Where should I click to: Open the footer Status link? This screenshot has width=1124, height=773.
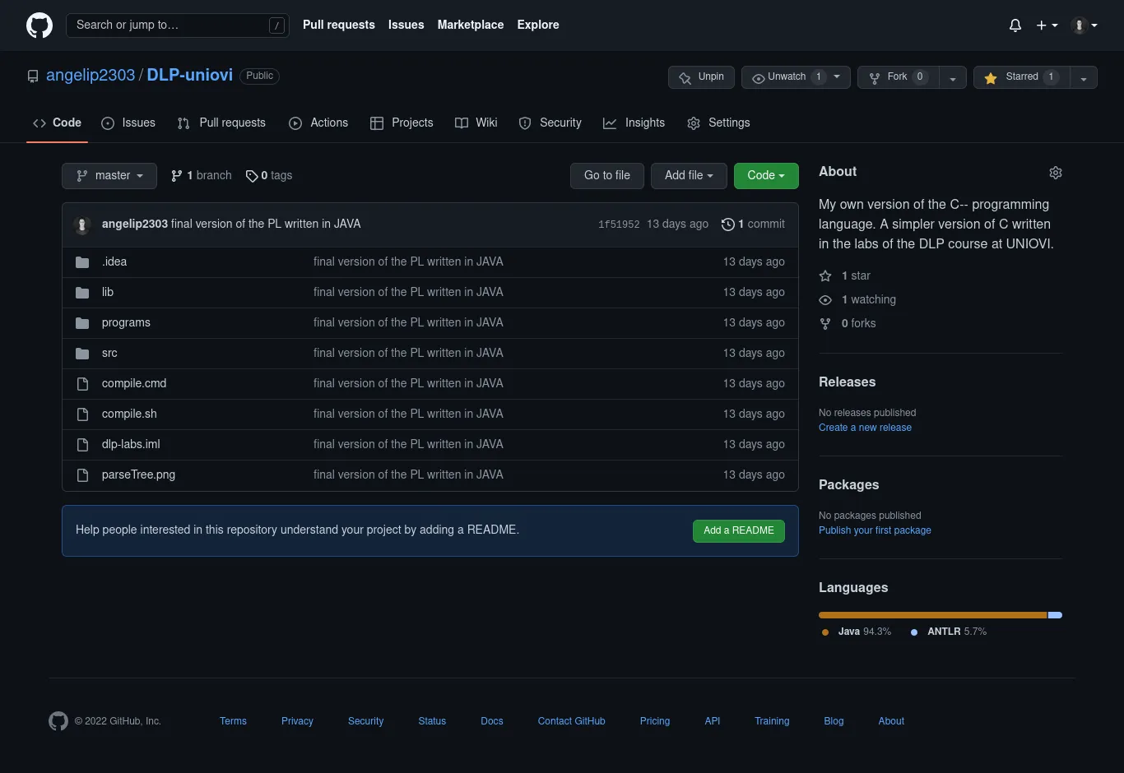click(x=432, y=721)
